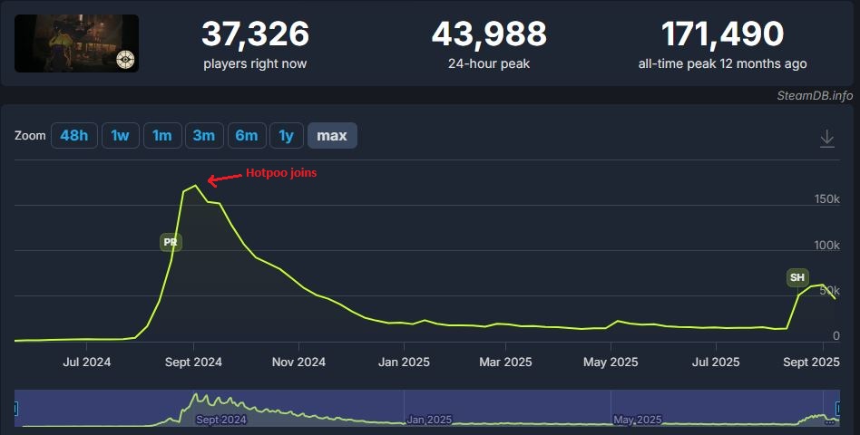This screenshot has width=860, height=435.
Task: Click the 'players right now' caption
Action: click(x=255, y=63)
